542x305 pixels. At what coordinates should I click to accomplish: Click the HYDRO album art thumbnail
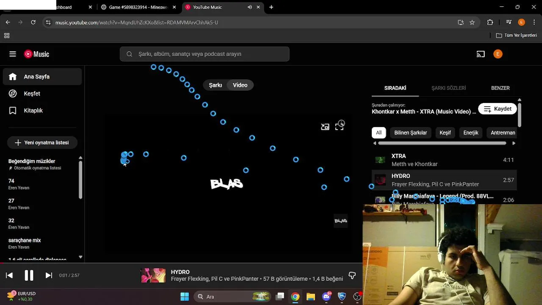tap(153, 275)
